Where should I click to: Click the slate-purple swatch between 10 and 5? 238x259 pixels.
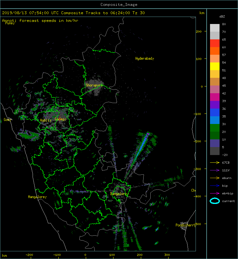[x=215, y=143]
